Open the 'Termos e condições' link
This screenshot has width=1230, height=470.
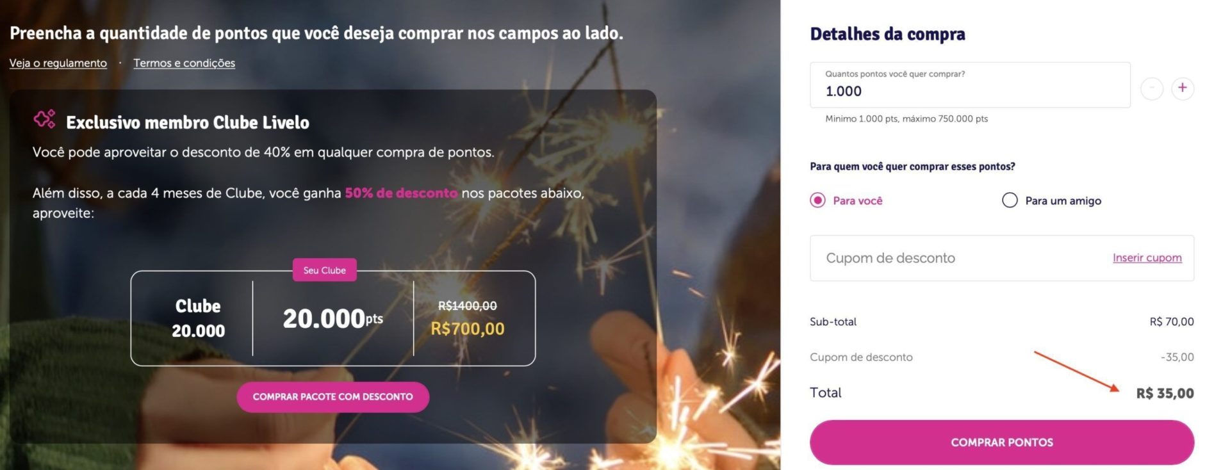(184, 63)
